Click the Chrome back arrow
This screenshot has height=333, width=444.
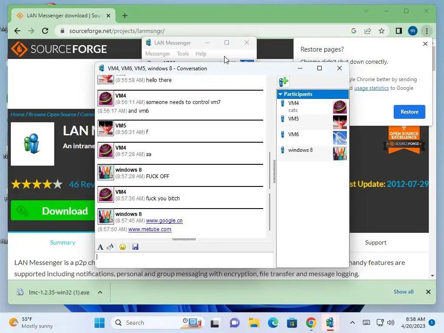[17, 31]
